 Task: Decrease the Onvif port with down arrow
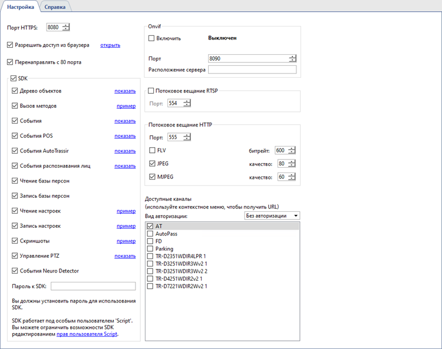point(292,61)
